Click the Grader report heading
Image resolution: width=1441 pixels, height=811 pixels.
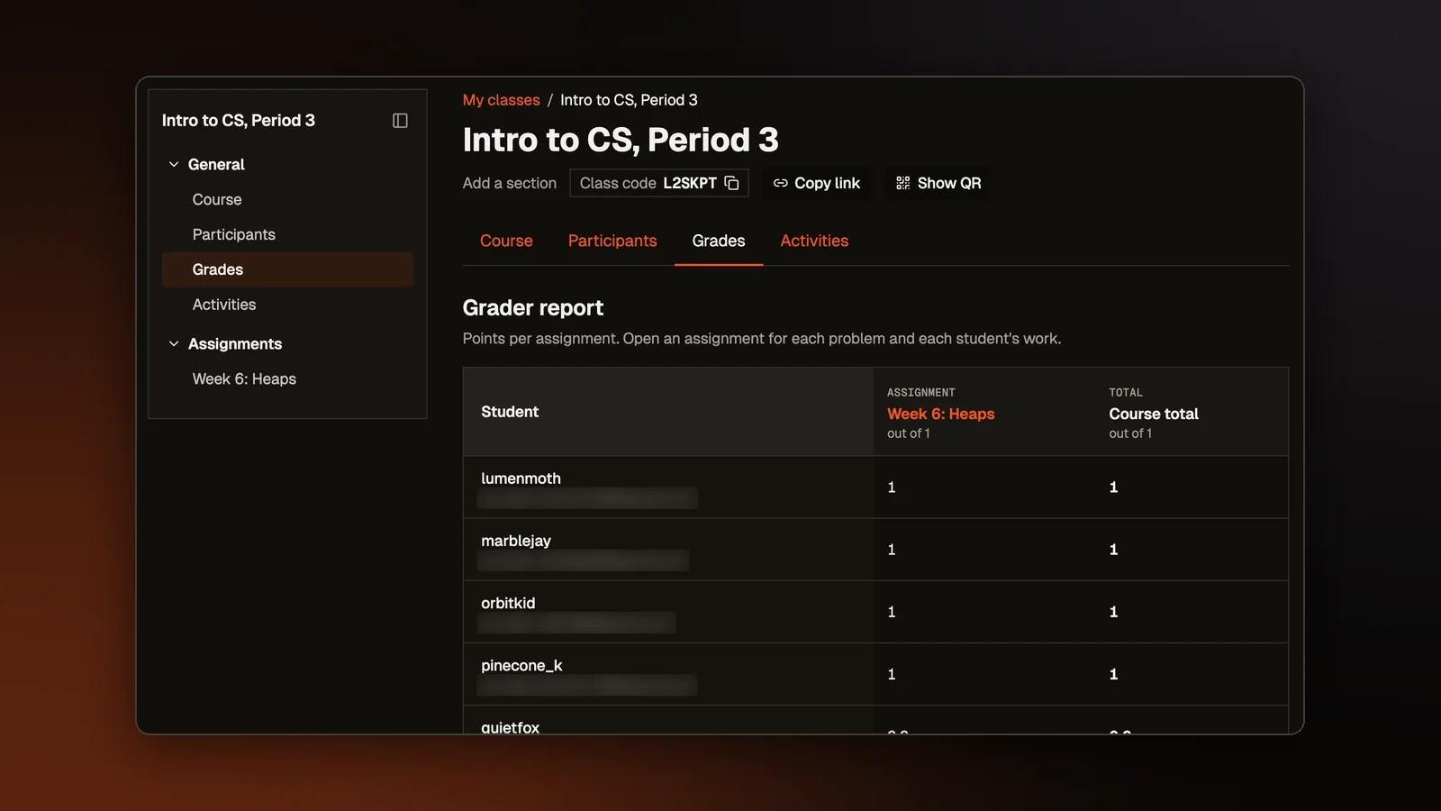pos(533,308)
